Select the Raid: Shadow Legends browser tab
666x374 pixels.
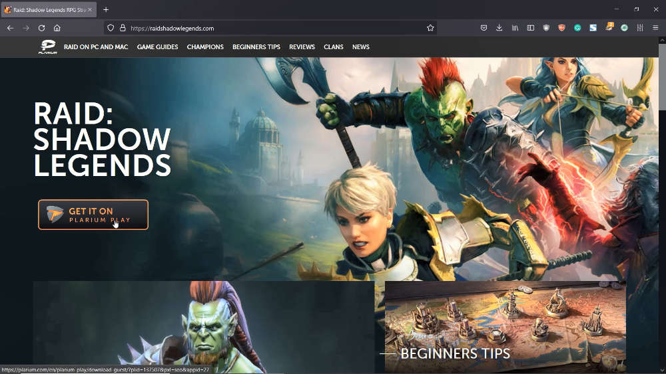(49, 9)
